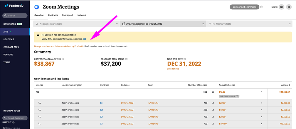The image size is (296, 129).
Task: Click the $23,666.67 annual total
Action: pyautogui.click(x=285, y=92)
